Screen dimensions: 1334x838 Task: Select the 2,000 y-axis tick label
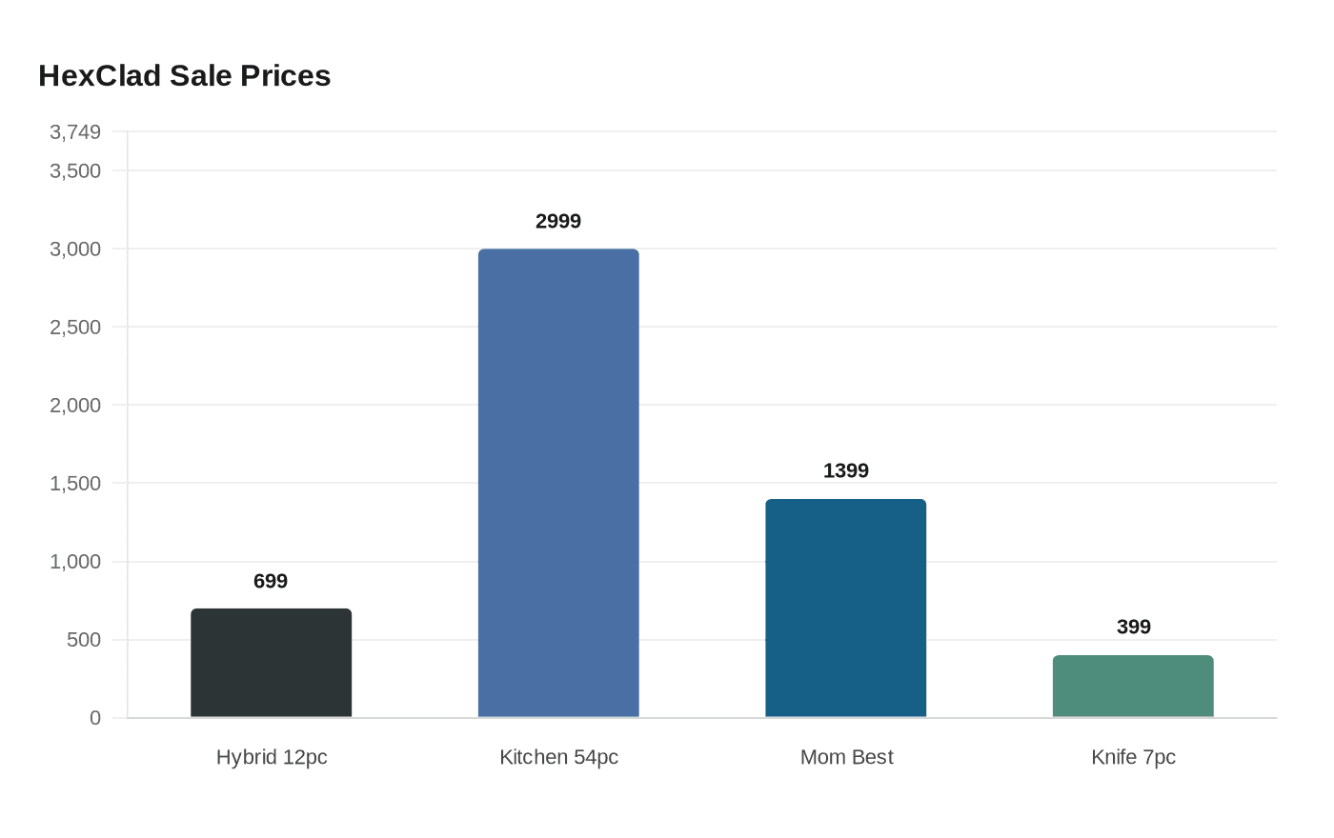point(75,405)
